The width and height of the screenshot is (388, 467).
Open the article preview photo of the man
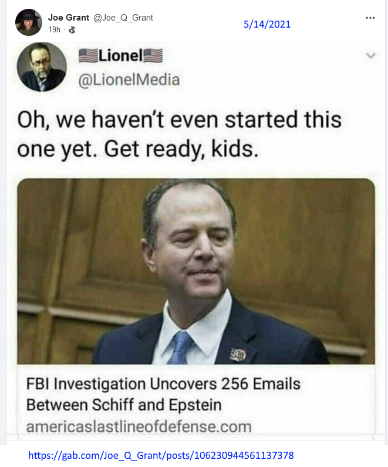196,271
